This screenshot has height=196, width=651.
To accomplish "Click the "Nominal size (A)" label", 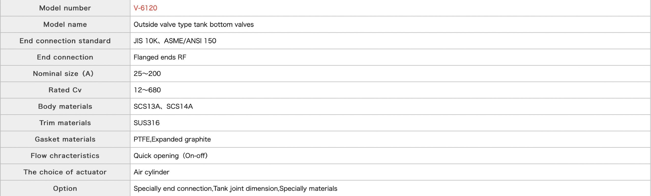I will [x=63, y=74].
